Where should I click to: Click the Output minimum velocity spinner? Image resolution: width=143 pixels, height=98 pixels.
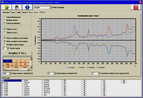pyautogui.click(x=55, y=73)
